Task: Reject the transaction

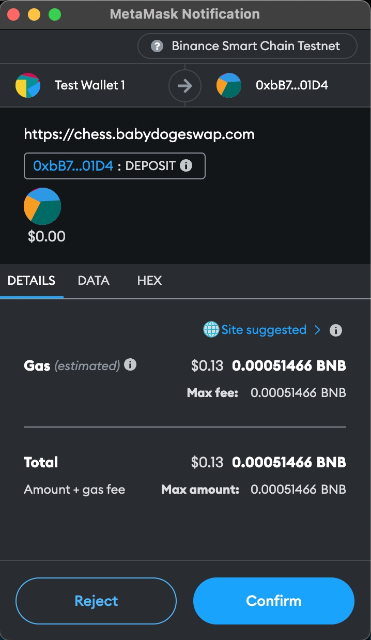Action: (x=96, y=601)
